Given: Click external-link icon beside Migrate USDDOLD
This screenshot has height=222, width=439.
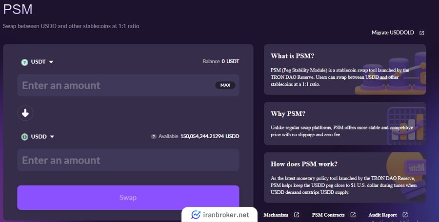Looking at the screenshot, I should tap(421, 33).
